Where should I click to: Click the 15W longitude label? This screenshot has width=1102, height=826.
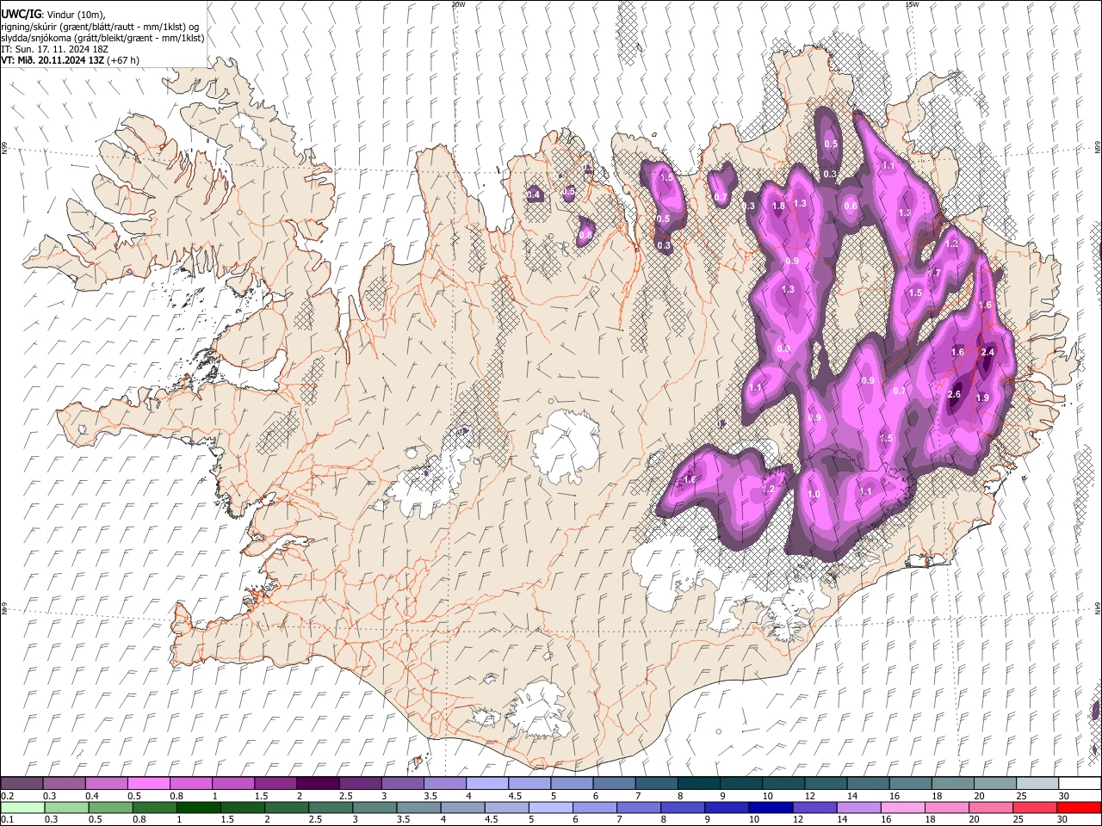point(912,4)
